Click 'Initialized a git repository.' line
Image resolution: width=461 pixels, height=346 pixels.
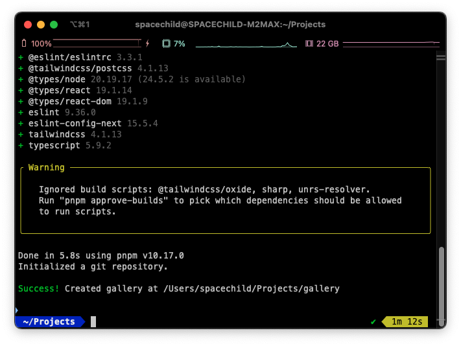tap(93, 267)
